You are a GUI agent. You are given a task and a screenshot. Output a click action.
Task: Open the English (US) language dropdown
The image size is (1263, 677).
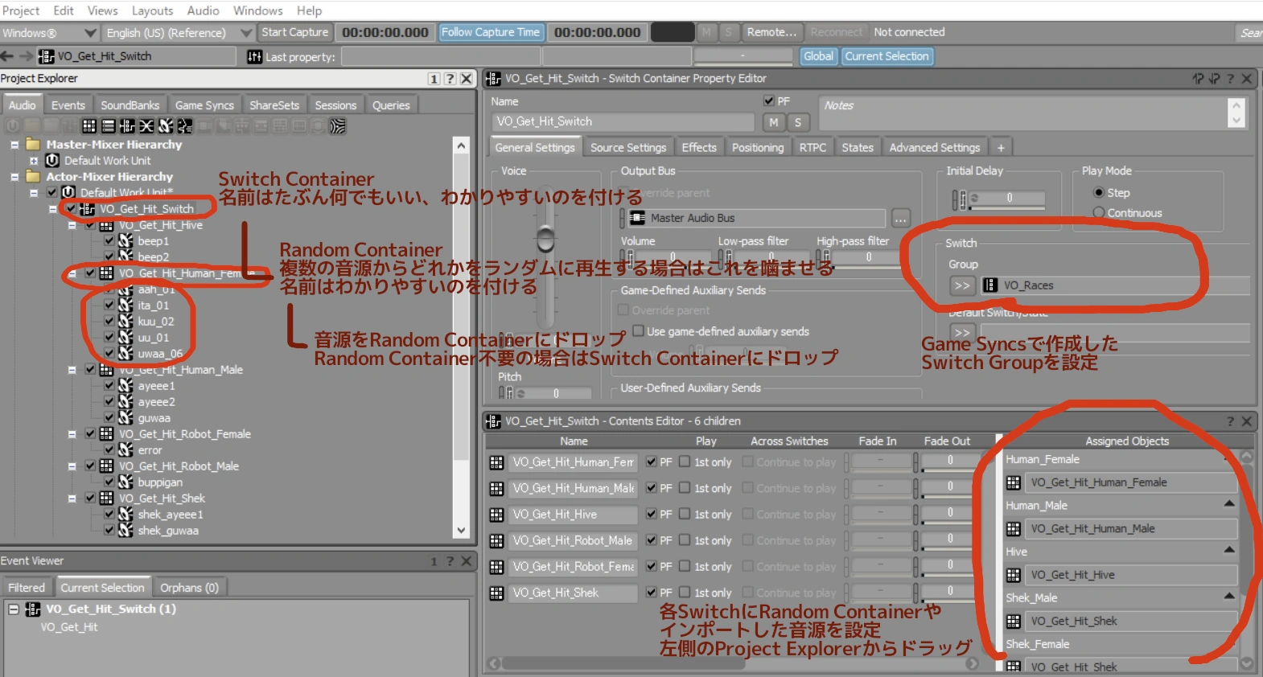coord(246,33)
